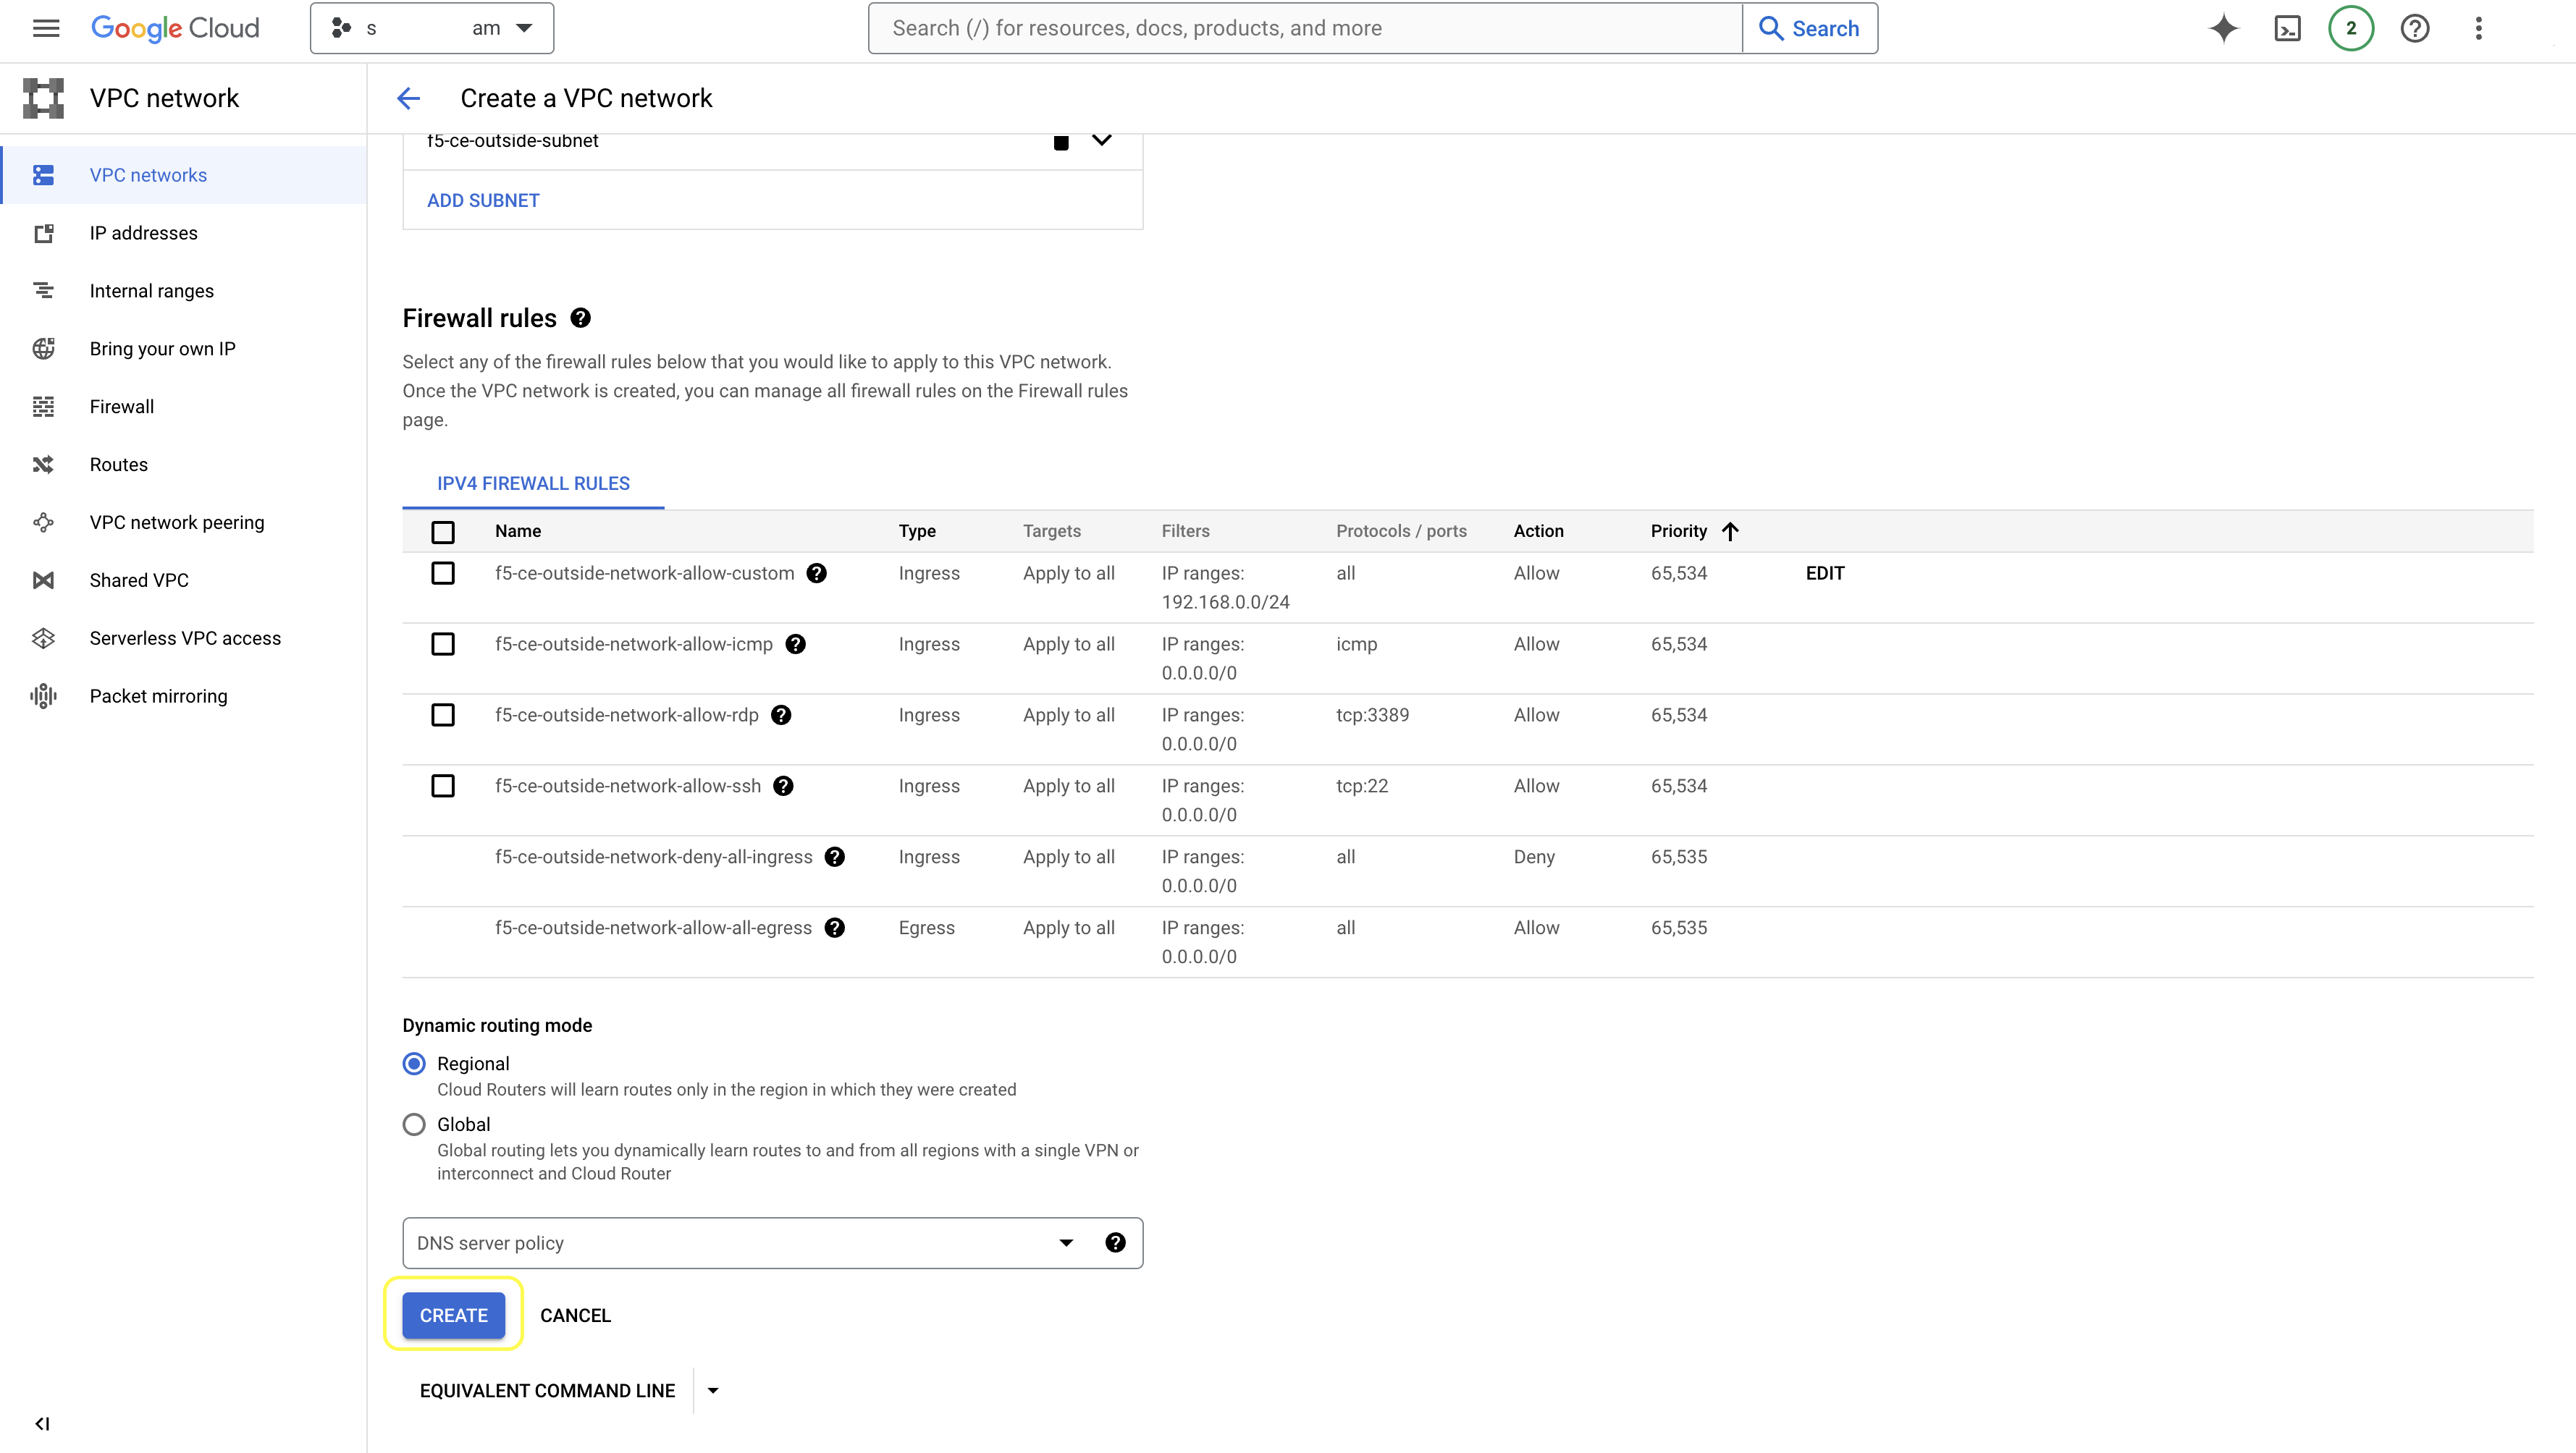Open Firewall in the sidebar menu

121,407
